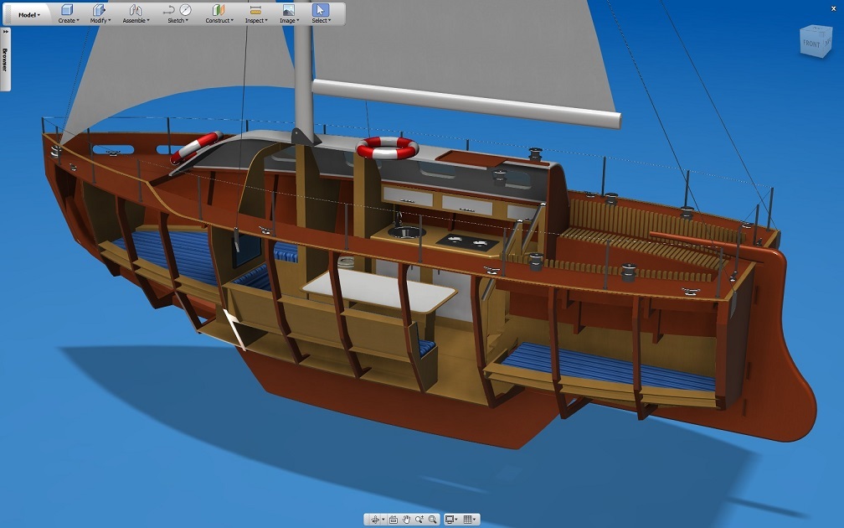Viewport: 844px width, 528px height.
Task: Open the Model workspace dropdown
Action: (29, 14)
